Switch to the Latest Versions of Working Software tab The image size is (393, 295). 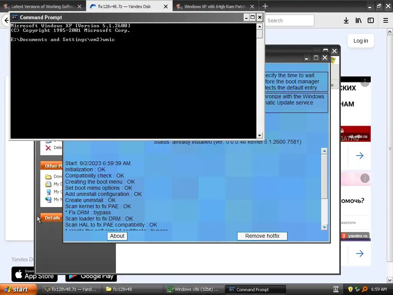coord(43,7)
